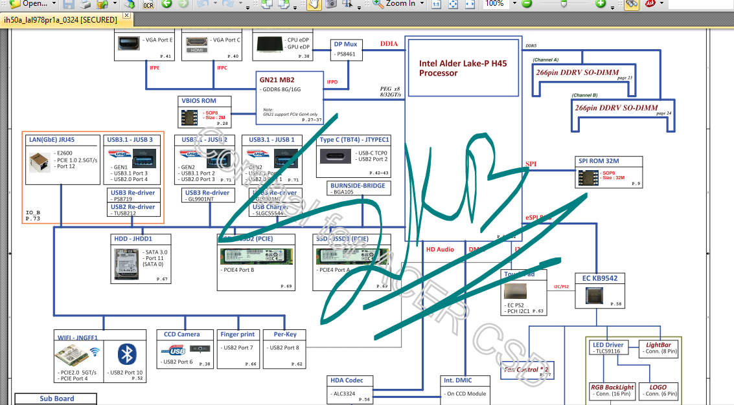Save the document with the floppy disk icon
The image size is (734, 405).
coord(68,5)
